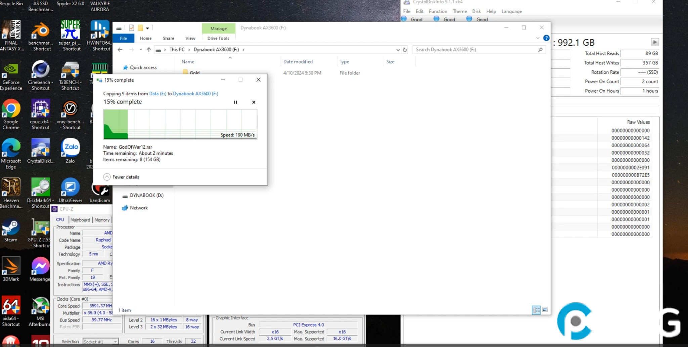Screen dimensions: 688x347
Task: Click the Search Dynabook AX3600 field
Action: (x=475, y=50)
